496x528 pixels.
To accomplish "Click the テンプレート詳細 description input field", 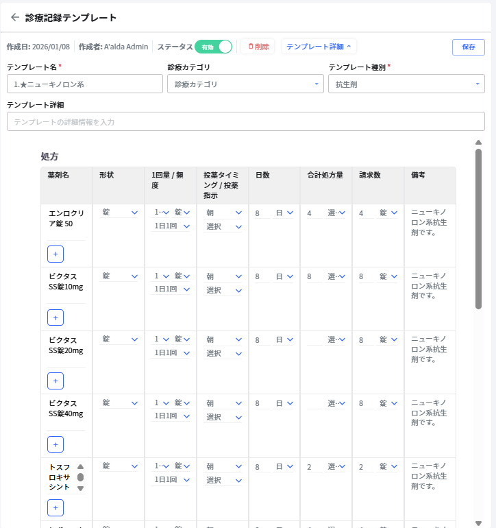I will click(246, 121).
